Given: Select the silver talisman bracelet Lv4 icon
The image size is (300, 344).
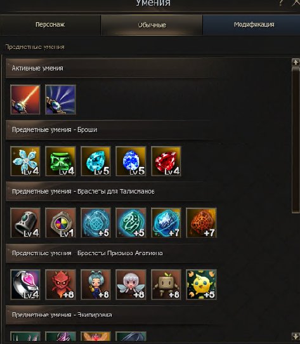Looking at the screenshot, I should [25, 223].
